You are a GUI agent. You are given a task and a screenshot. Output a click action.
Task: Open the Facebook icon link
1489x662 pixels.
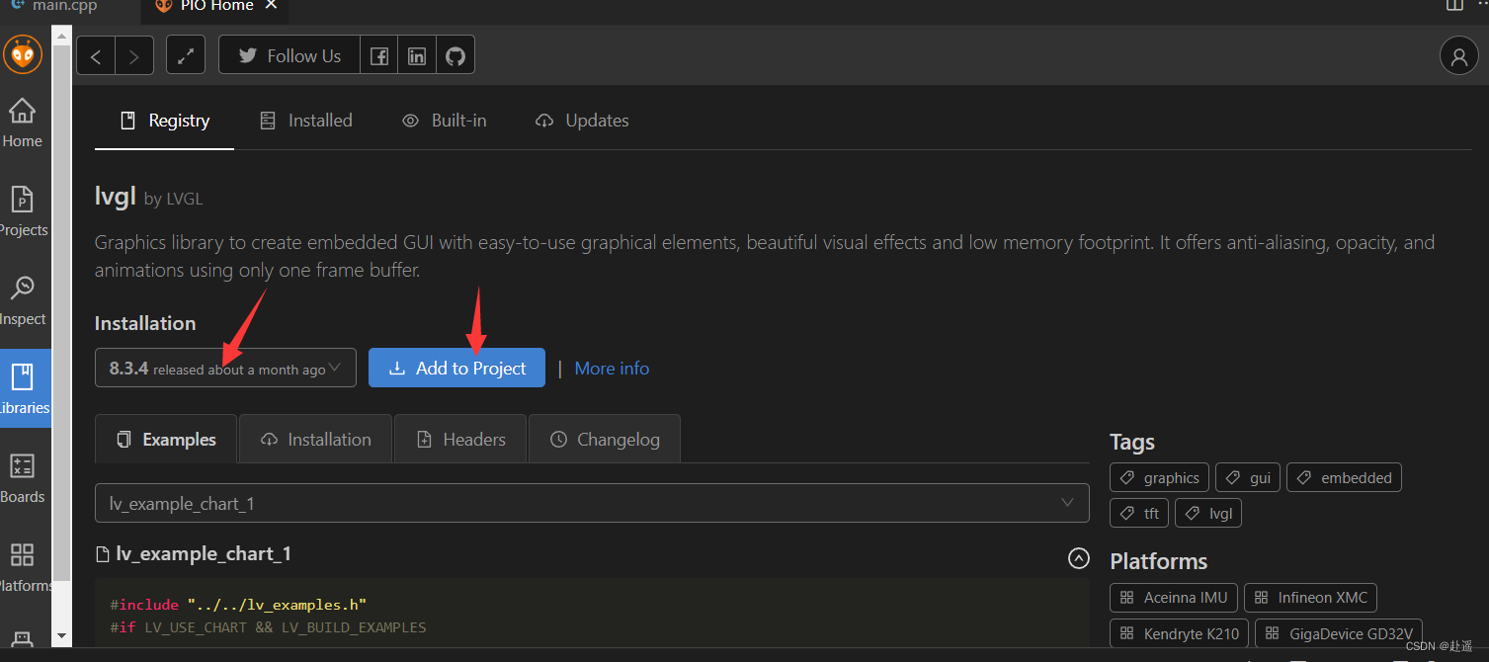[x=378, y=56]
